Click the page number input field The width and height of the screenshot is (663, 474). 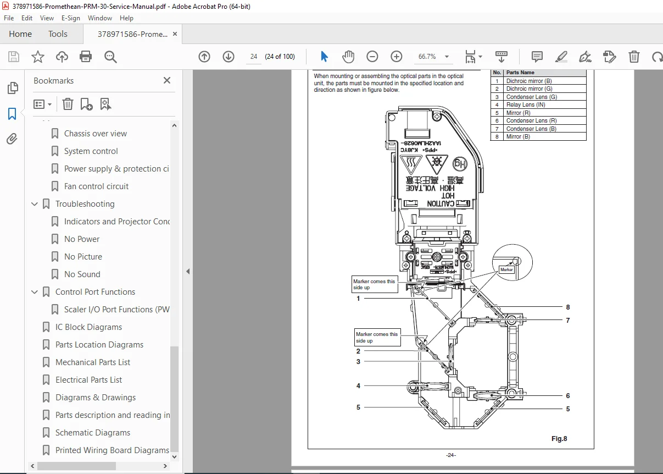click(x=254, y=57)
